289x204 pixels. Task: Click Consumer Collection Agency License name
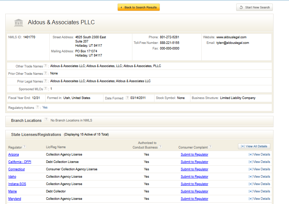coord(71,169)
